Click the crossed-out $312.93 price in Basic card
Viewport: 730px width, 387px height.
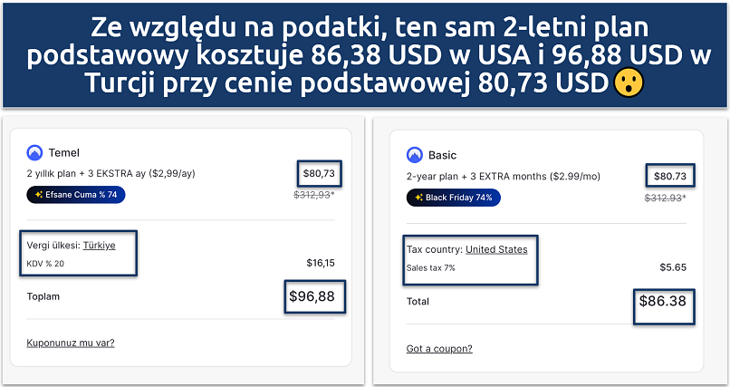click(665, 197)
